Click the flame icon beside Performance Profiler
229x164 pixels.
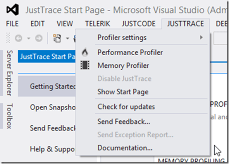[x=85, y=52]
